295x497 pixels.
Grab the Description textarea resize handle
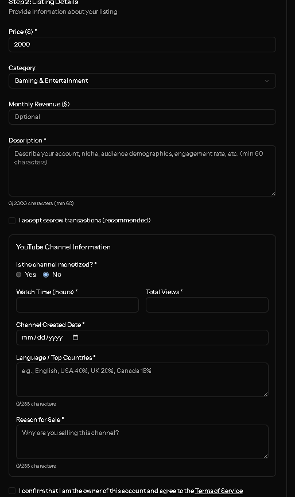pos(273,194)
